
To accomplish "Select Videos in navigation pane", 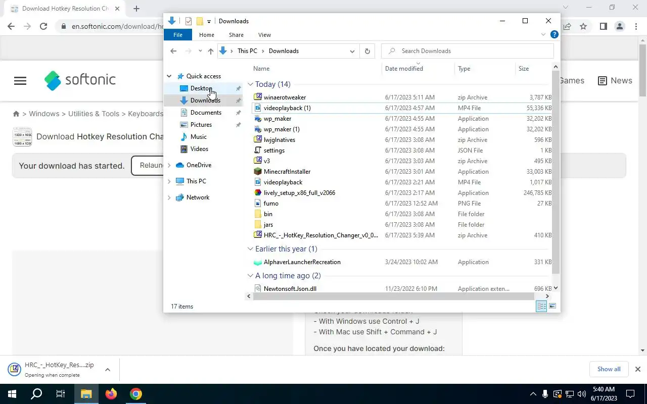I will tap(199, 149).
